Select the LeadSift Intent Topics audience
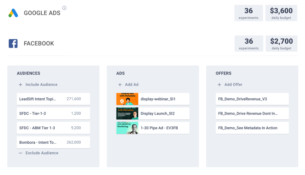The height and width of the screenshot is (175, 305). (x=53, y=99)
